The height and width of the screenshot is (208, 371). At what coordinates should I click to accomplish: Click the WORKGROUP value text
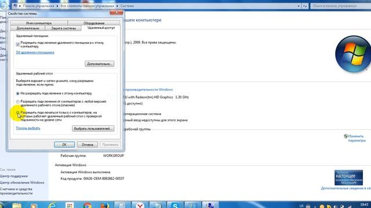[114, 155]
